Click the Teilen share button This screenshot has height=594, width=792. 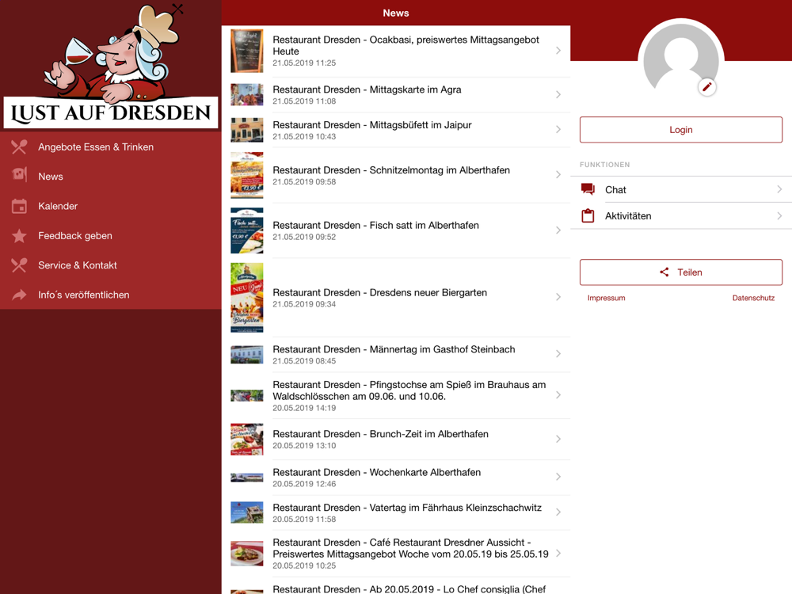pos(681,272)
